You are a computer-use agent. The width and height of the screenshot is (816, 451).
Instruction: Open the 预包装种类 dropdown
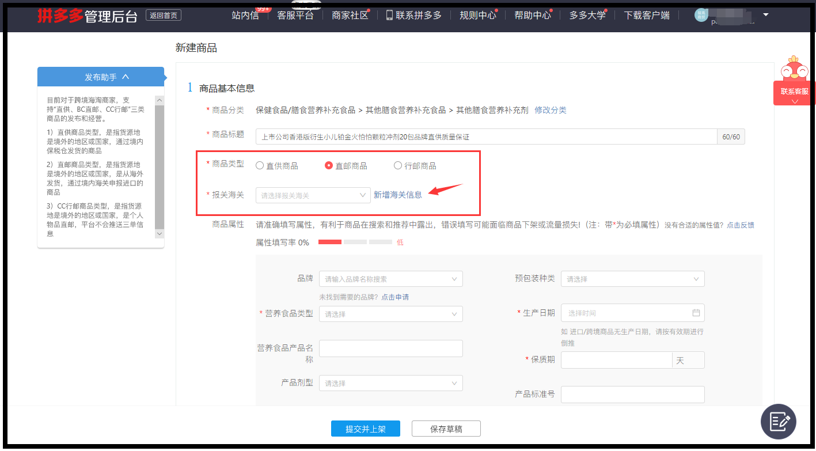[633, 279]
